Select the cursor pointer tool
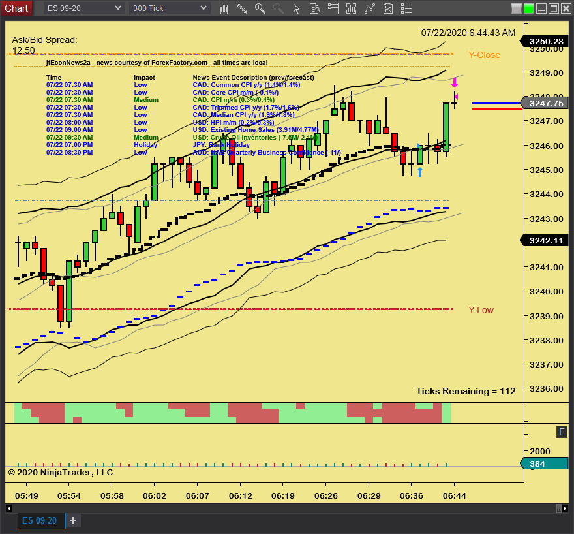 (296, 8)
